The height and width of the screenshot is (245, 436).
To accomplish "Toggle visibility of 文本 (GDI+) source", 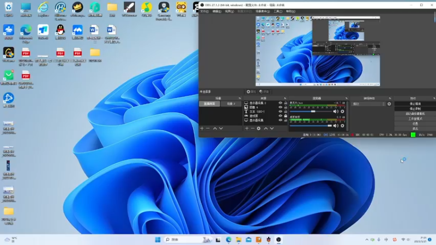I will 280,112.
